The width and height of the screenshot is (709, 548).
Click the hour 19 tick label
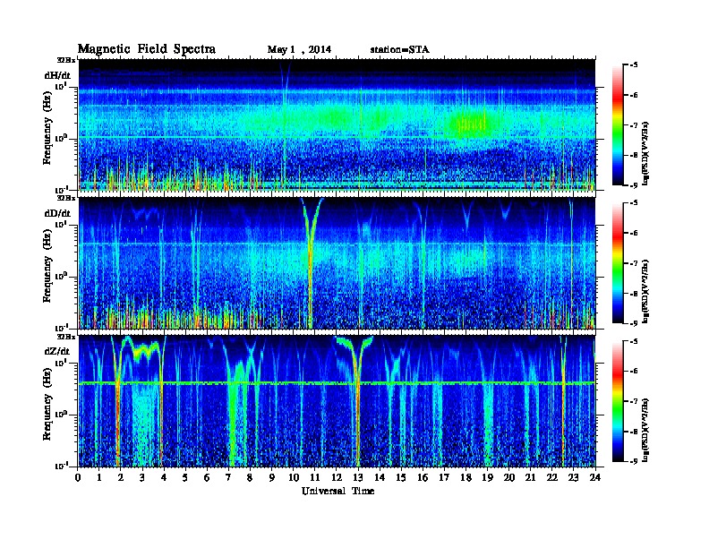tap(487, 477)
